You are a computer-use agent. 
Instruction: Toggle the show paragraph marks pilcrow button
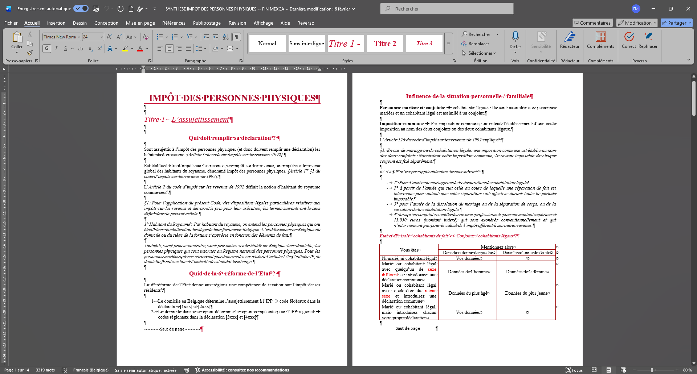[237, 37]
